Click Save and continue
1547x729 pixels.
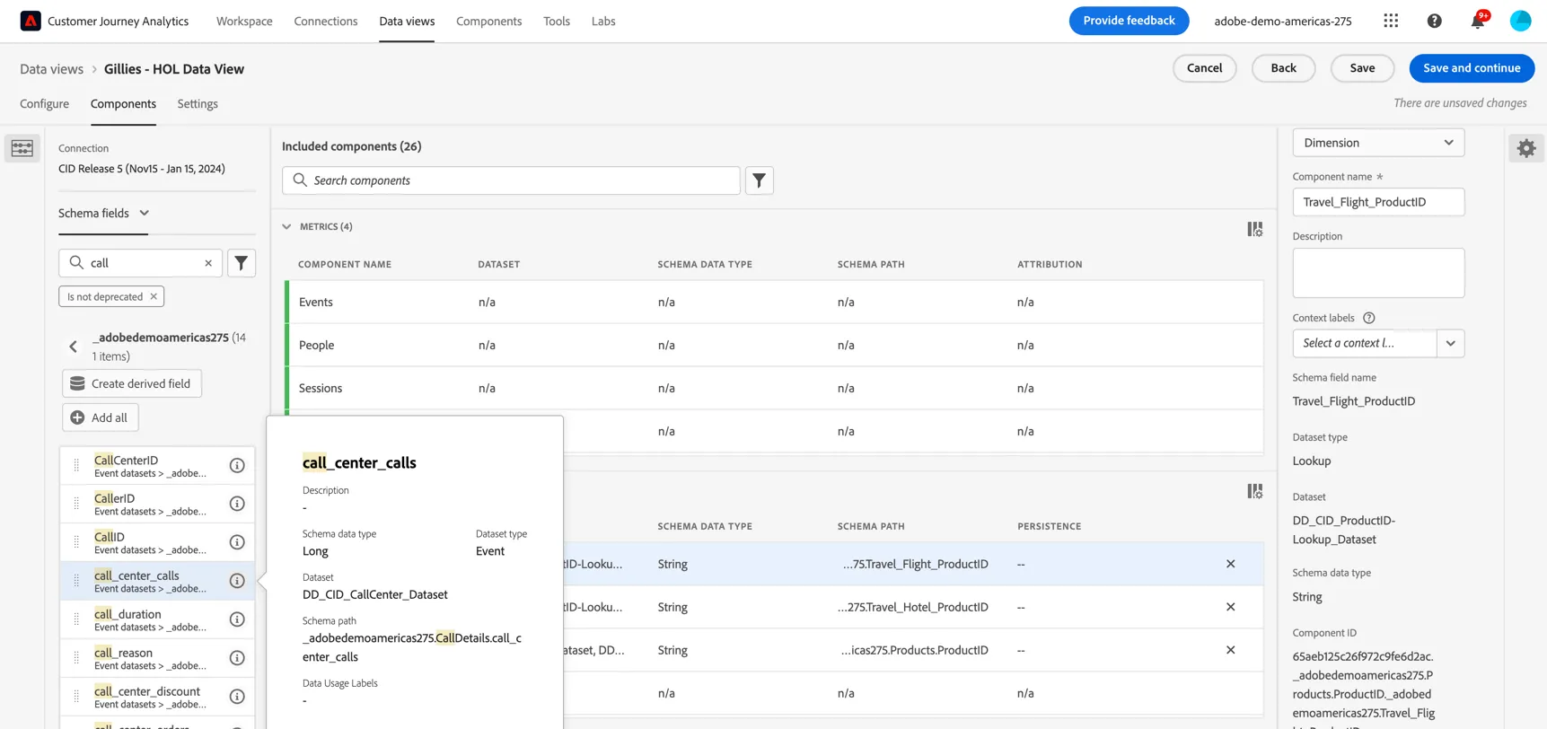coord(1472,68)
